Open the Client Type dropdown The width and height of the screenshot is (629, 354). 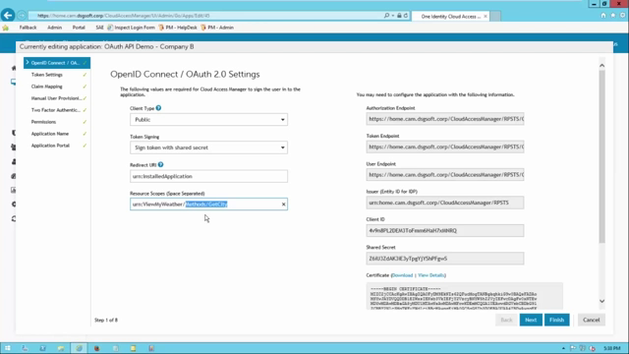click(208, 120)
